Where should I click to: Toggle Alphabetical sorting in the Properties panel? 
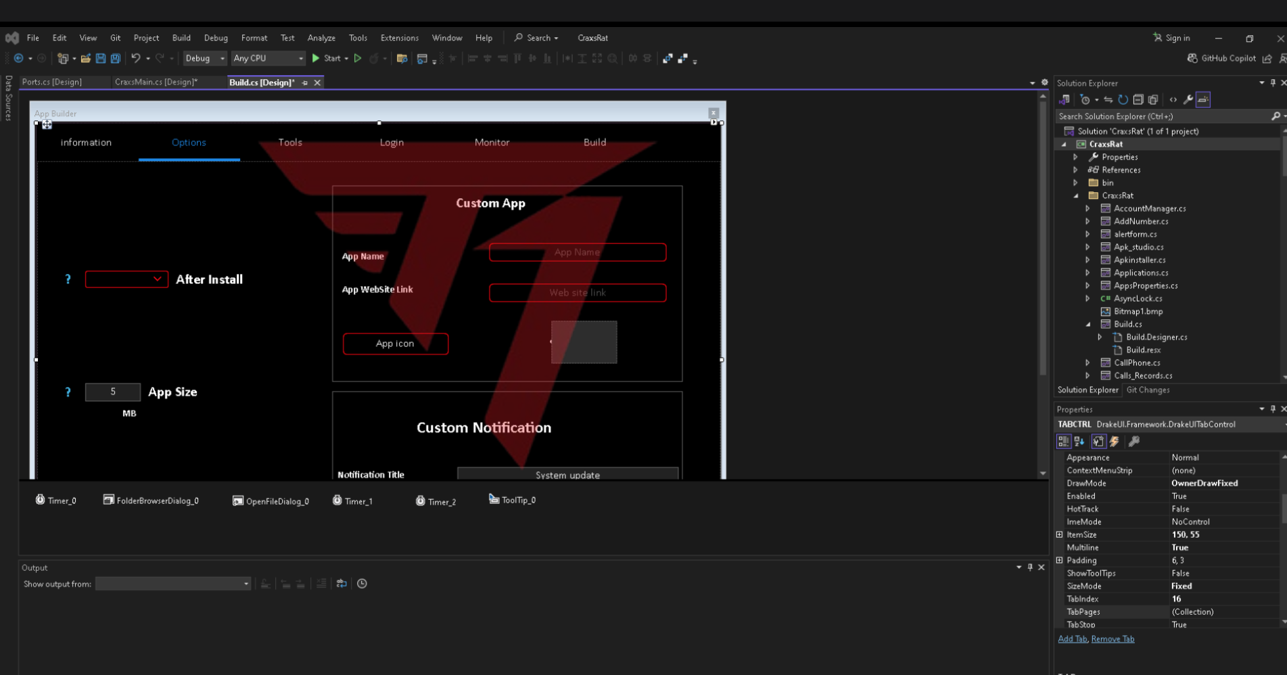tap(1079, 442)
